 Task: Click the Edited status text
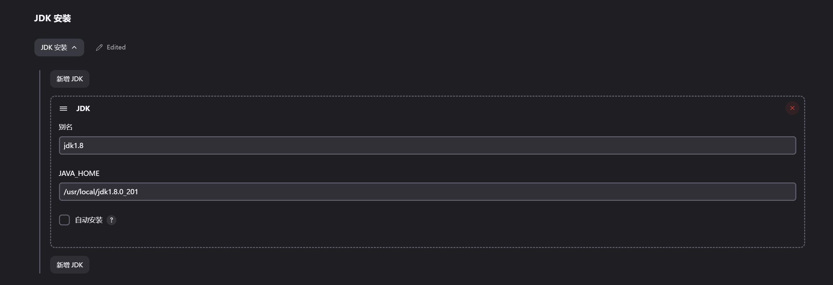(116, 47)
